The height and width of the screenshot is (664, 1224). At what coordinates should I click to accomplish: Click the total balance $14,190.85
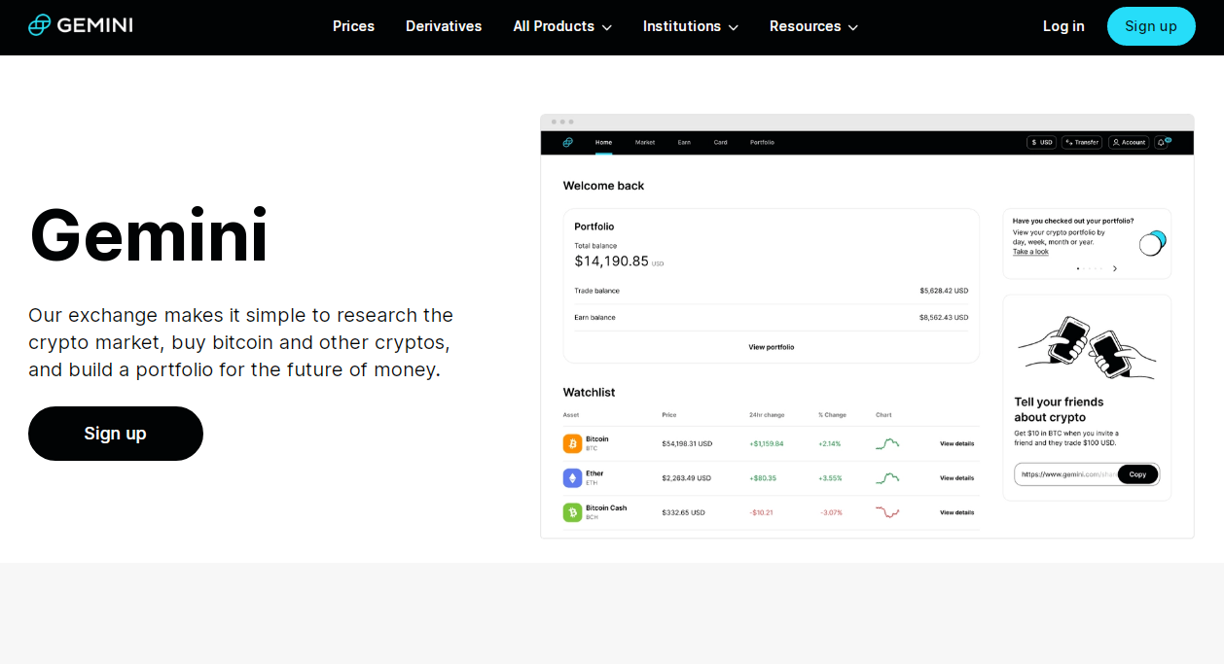coord(611,261)
